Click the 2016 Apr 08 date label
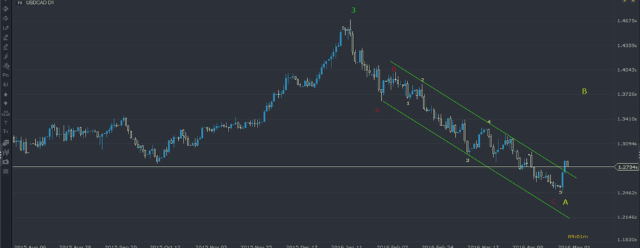Image resolution: width=640 pixels, height=248 pixels. (528, 246)
